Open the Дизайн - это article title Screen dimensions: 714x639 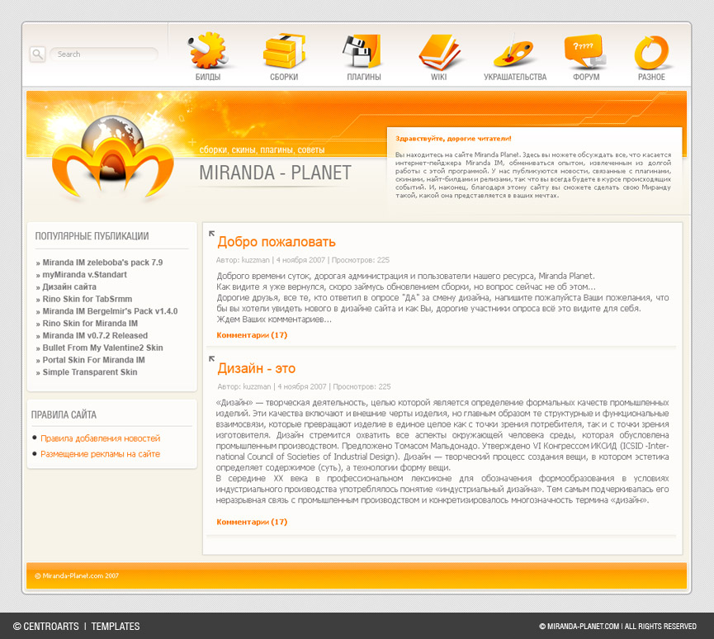(x=257, y=368)
